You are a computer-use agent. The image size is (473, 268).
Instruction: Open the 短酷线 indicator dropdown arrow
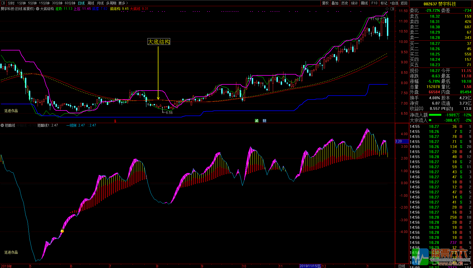(x=2, y=125)
